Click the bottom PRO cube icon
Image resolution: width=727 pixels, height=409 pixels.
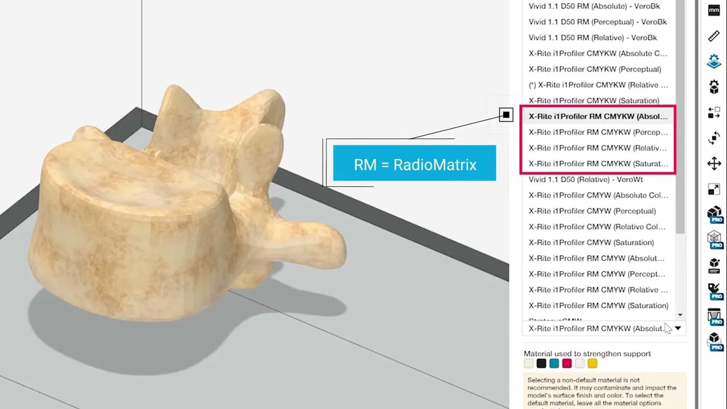[x=715, y=341]
